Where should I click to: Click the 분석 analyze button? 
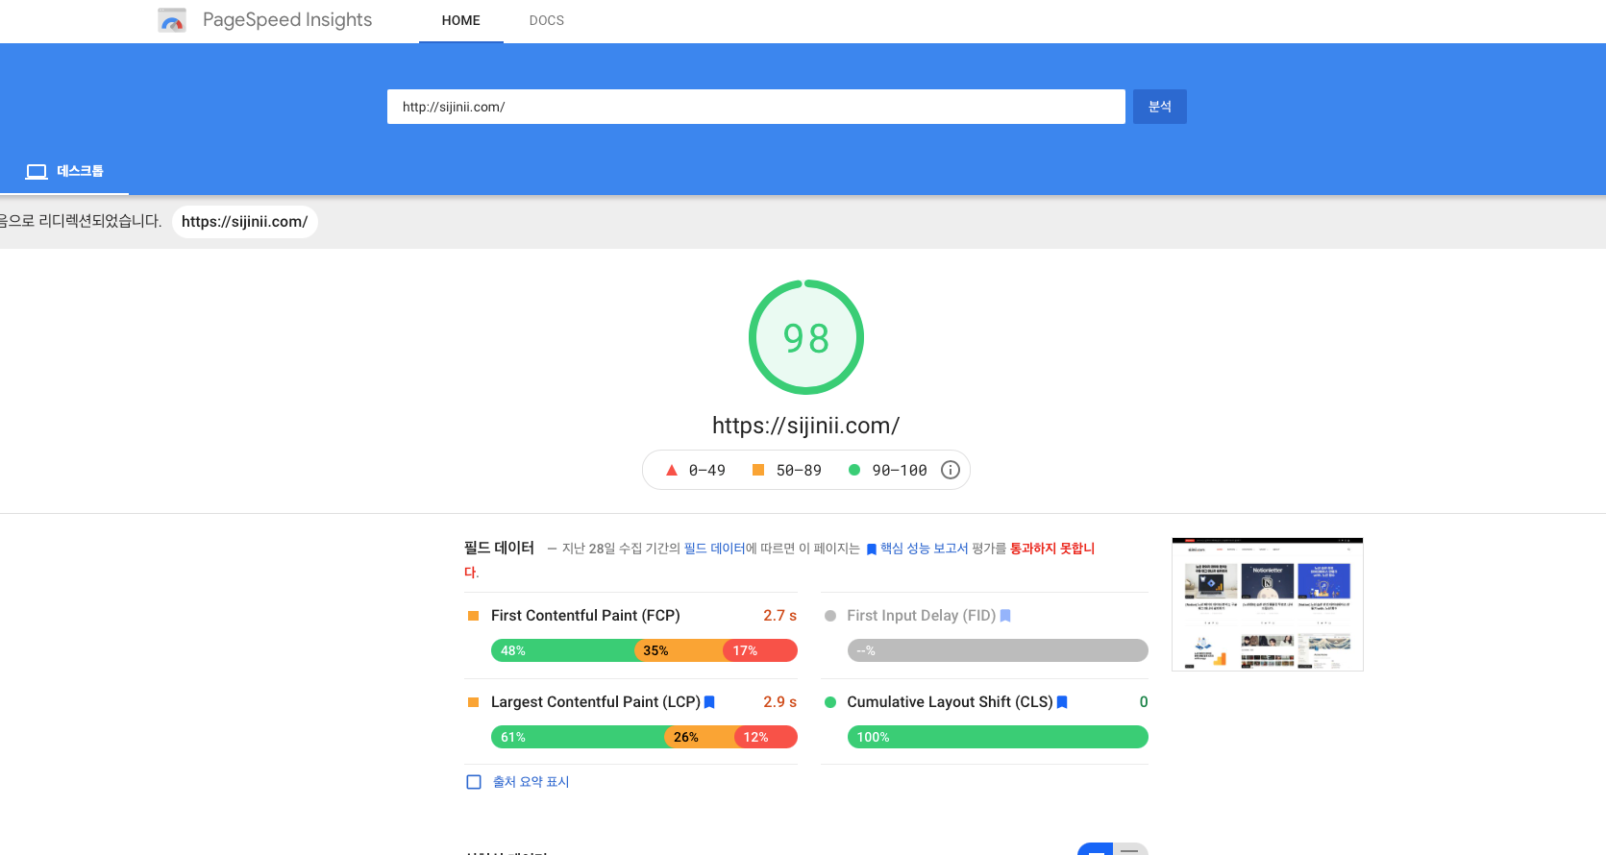pyautogui.click(x=1160, y=107)
